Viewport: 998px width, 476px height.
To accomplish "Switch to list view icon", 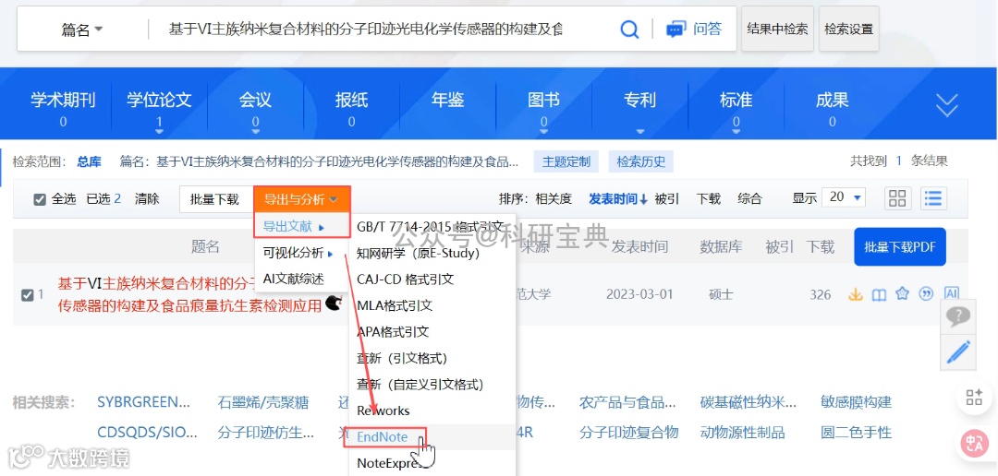I will pos(933,198).
